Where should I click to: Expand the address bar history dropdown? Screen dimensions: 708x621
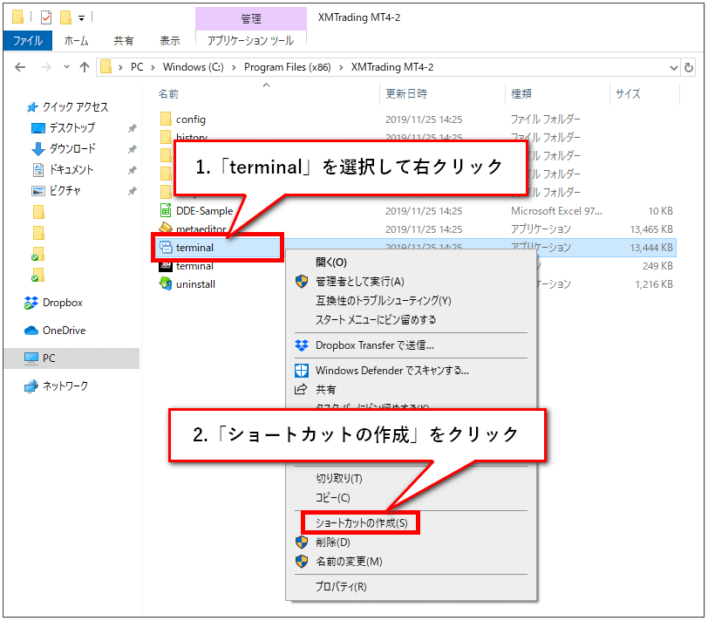click(x=674, y=68)
